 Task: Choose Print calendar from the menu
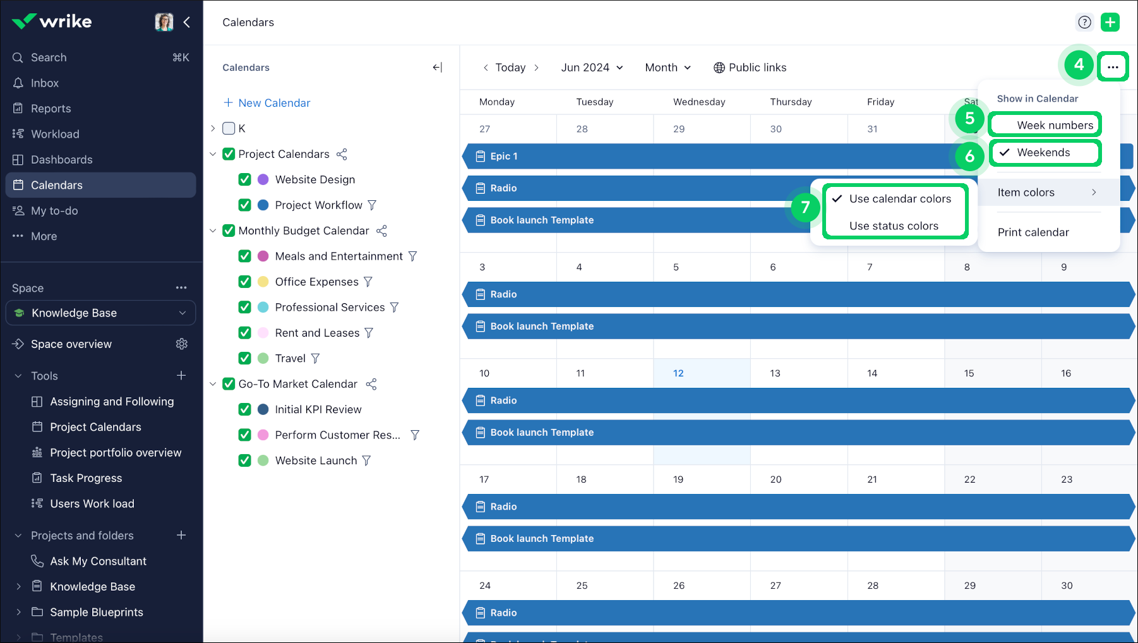click(x=1033, y=232)
